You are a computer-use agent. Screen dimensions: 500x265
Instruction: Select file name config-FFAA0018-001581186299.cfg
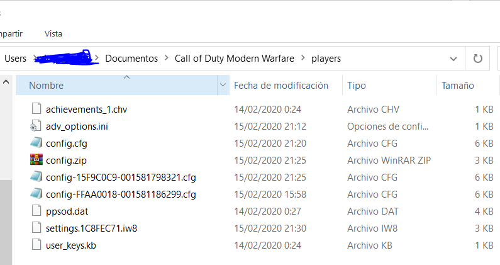(x=121, y=195)
